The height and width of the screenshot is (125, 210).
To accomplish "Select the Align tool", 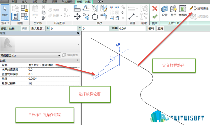I will (x=77, y=8).
